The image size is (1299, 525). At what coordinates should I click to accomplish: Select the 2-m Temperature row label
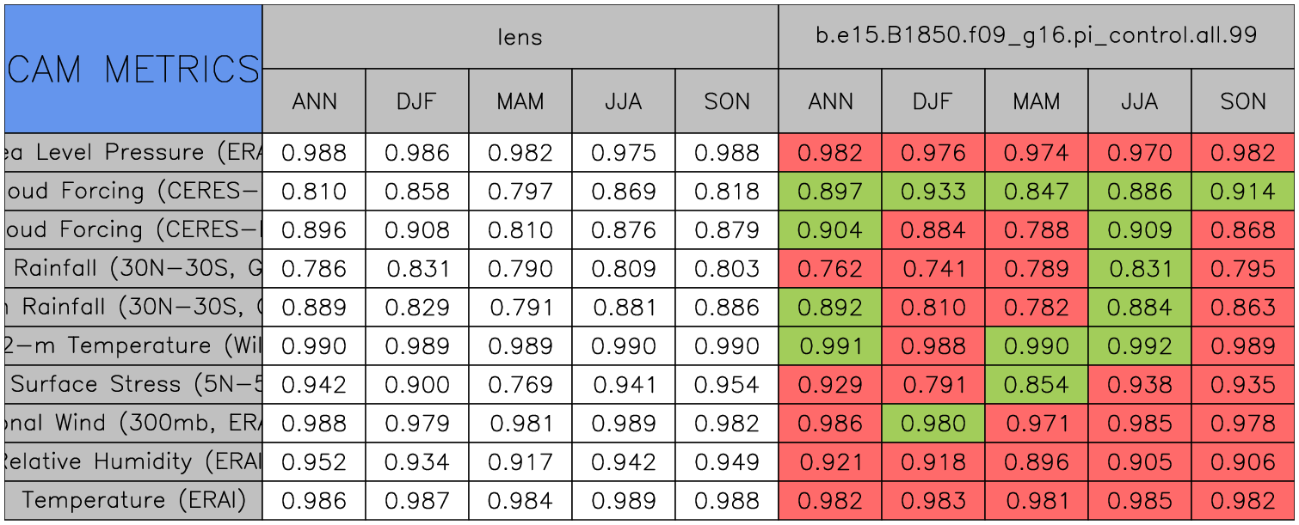133,346
